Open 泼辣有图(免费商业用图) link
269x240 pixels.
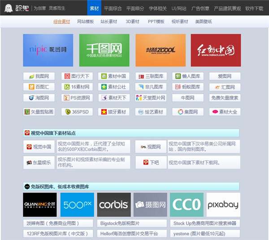coord(58,223)
